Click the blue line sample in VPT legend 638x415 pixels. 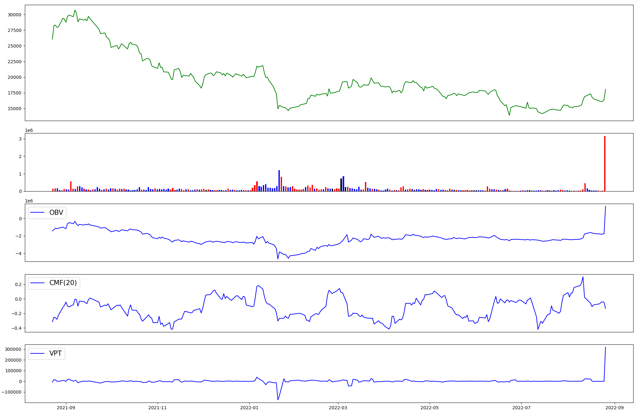click(37, 353)
